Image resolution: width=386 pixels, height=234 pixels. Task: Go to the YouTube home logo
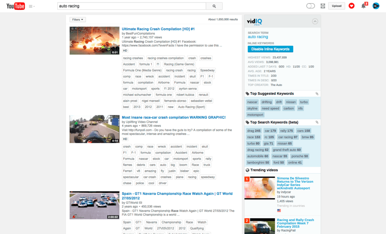(x=15, y=6)
